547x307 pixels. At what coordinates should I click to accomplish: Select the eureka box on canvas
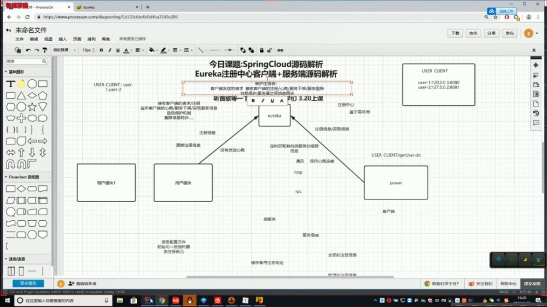(275, 116)
